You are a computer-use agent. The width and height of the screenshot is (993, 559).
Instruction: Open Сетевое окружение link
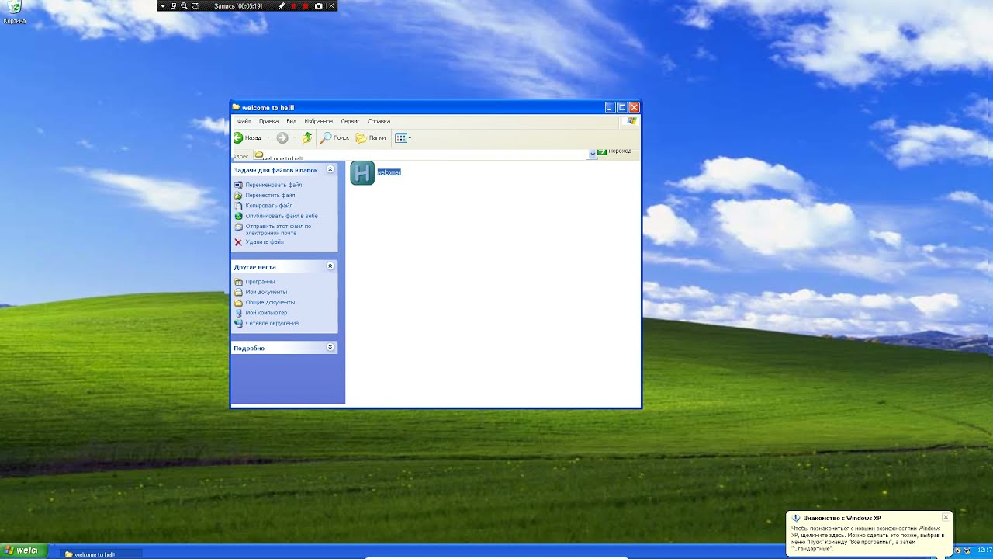click(272, 323)
